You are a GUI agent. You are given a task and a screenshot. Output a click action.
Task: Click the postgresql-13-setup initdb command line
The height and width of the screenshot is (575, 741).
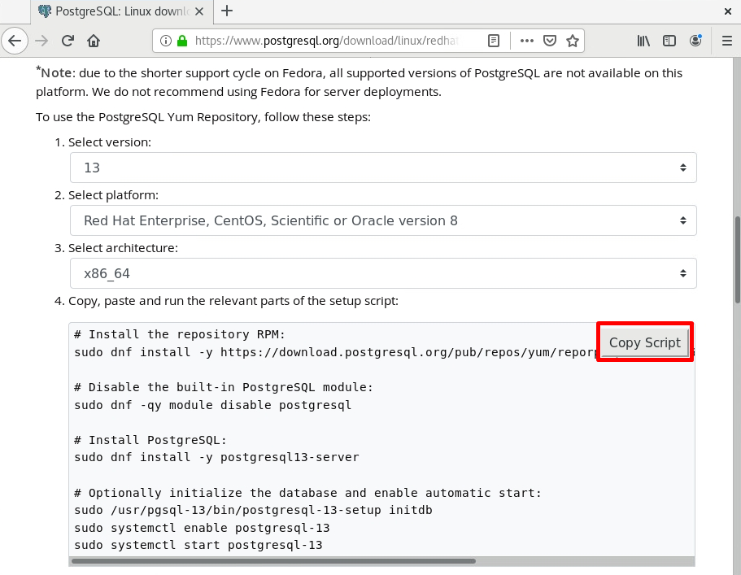253,510
